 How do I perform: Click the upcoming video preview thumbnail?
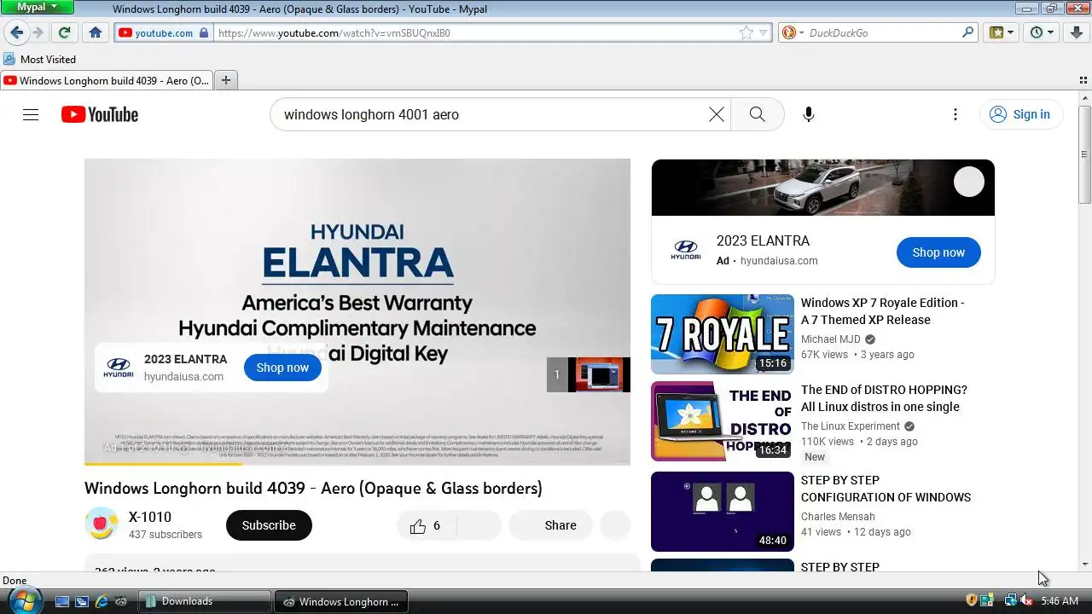(599, 374)
